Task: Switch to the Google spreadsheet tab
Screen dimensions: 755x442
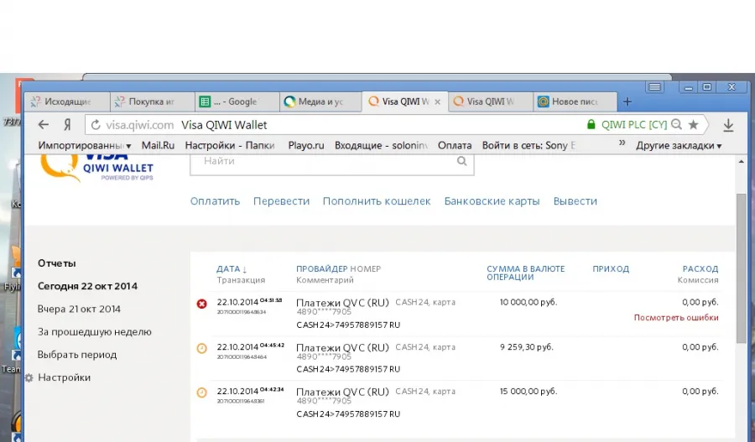Action: coord(237,101)
